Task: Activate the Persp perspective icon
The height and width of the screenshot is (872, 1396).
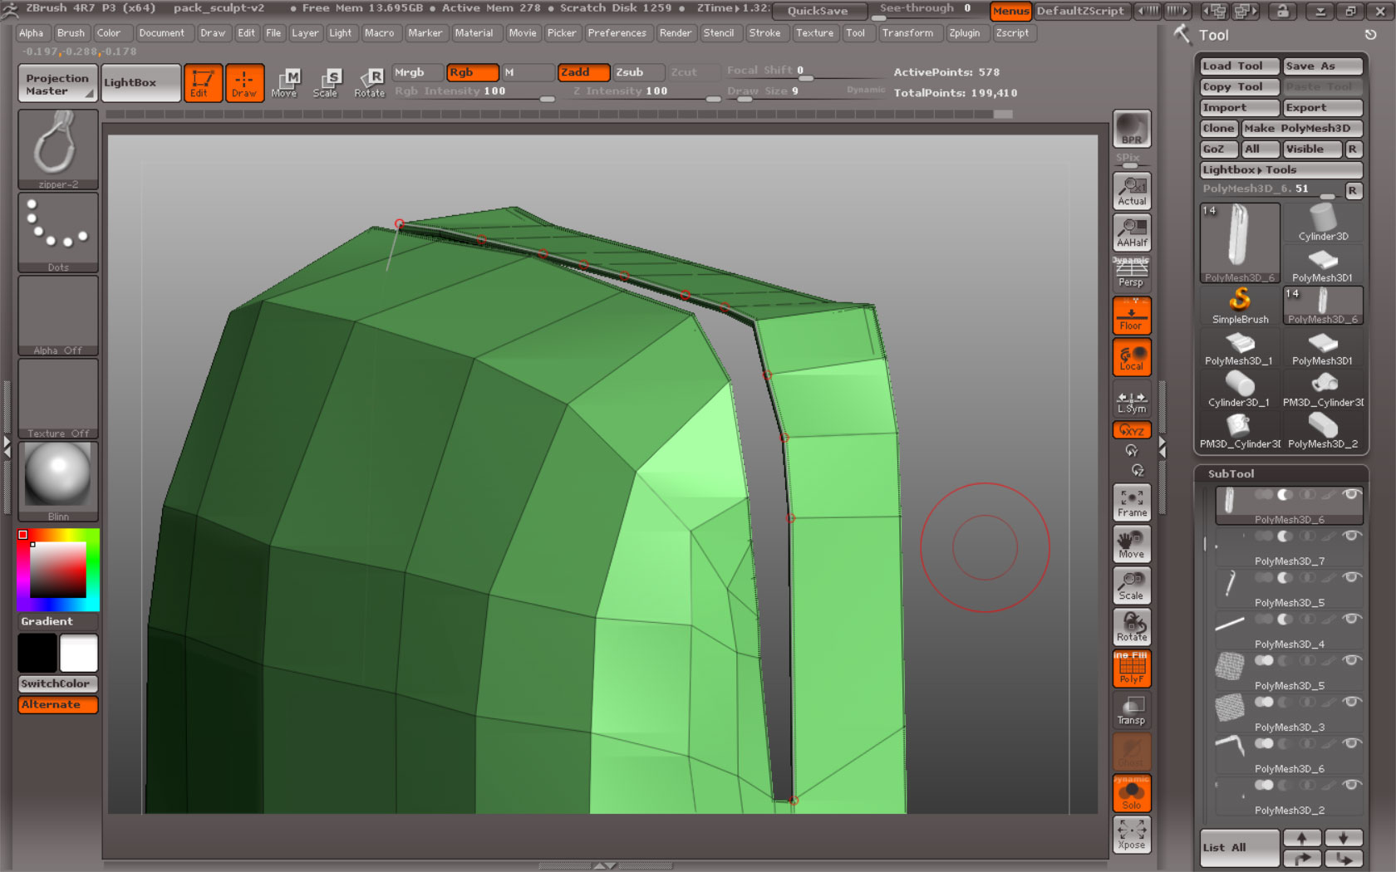Action: 1131,273
